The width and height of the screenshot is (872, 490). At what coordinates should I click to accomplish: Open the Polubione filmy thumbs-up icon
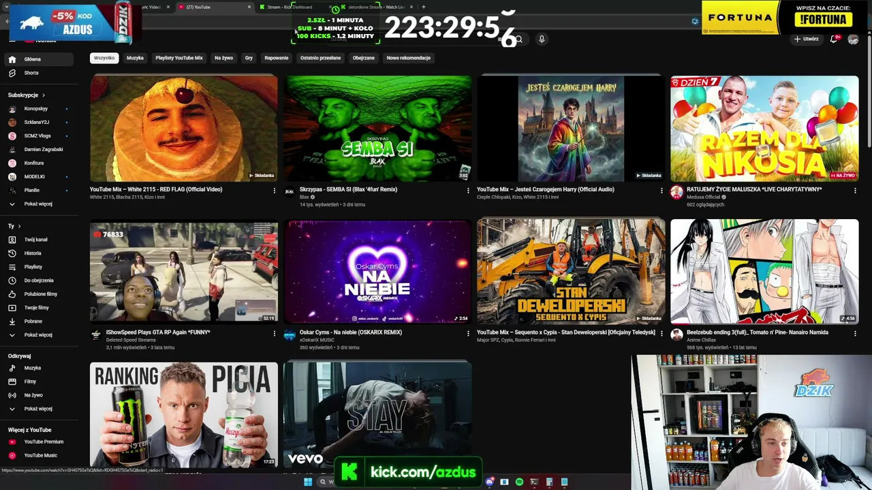[12, 294]
